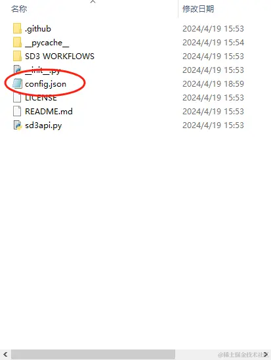Toggle the sort arrow above the name column
This screenshot has height=360, width=271.
click(x=93, y=1)
